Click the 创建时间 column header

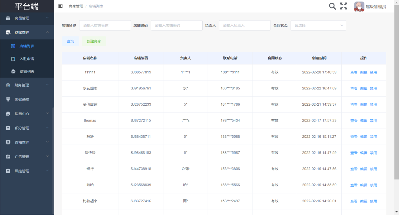click(x=319, y=58)
